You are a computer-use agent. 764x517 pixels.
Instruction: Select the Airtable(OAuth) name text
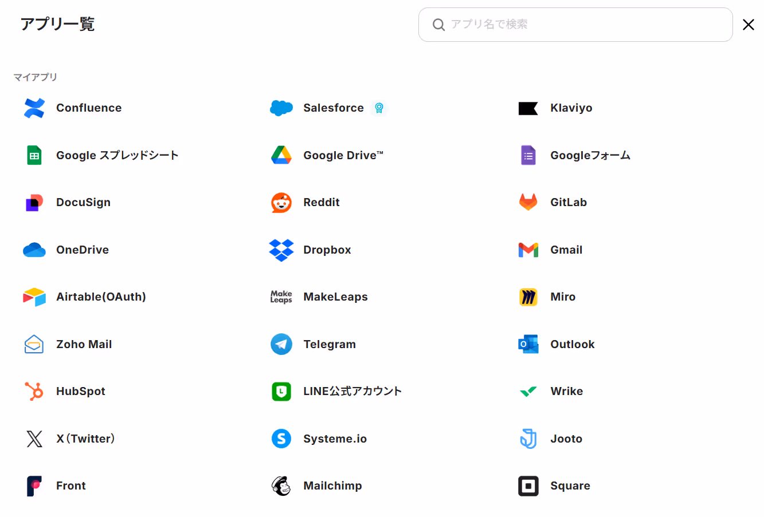pos(101,297)
